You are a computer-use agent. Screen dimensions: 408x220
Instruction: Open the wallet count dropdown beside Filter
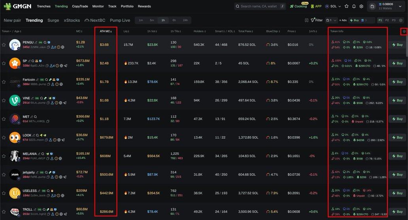(331, 20)
